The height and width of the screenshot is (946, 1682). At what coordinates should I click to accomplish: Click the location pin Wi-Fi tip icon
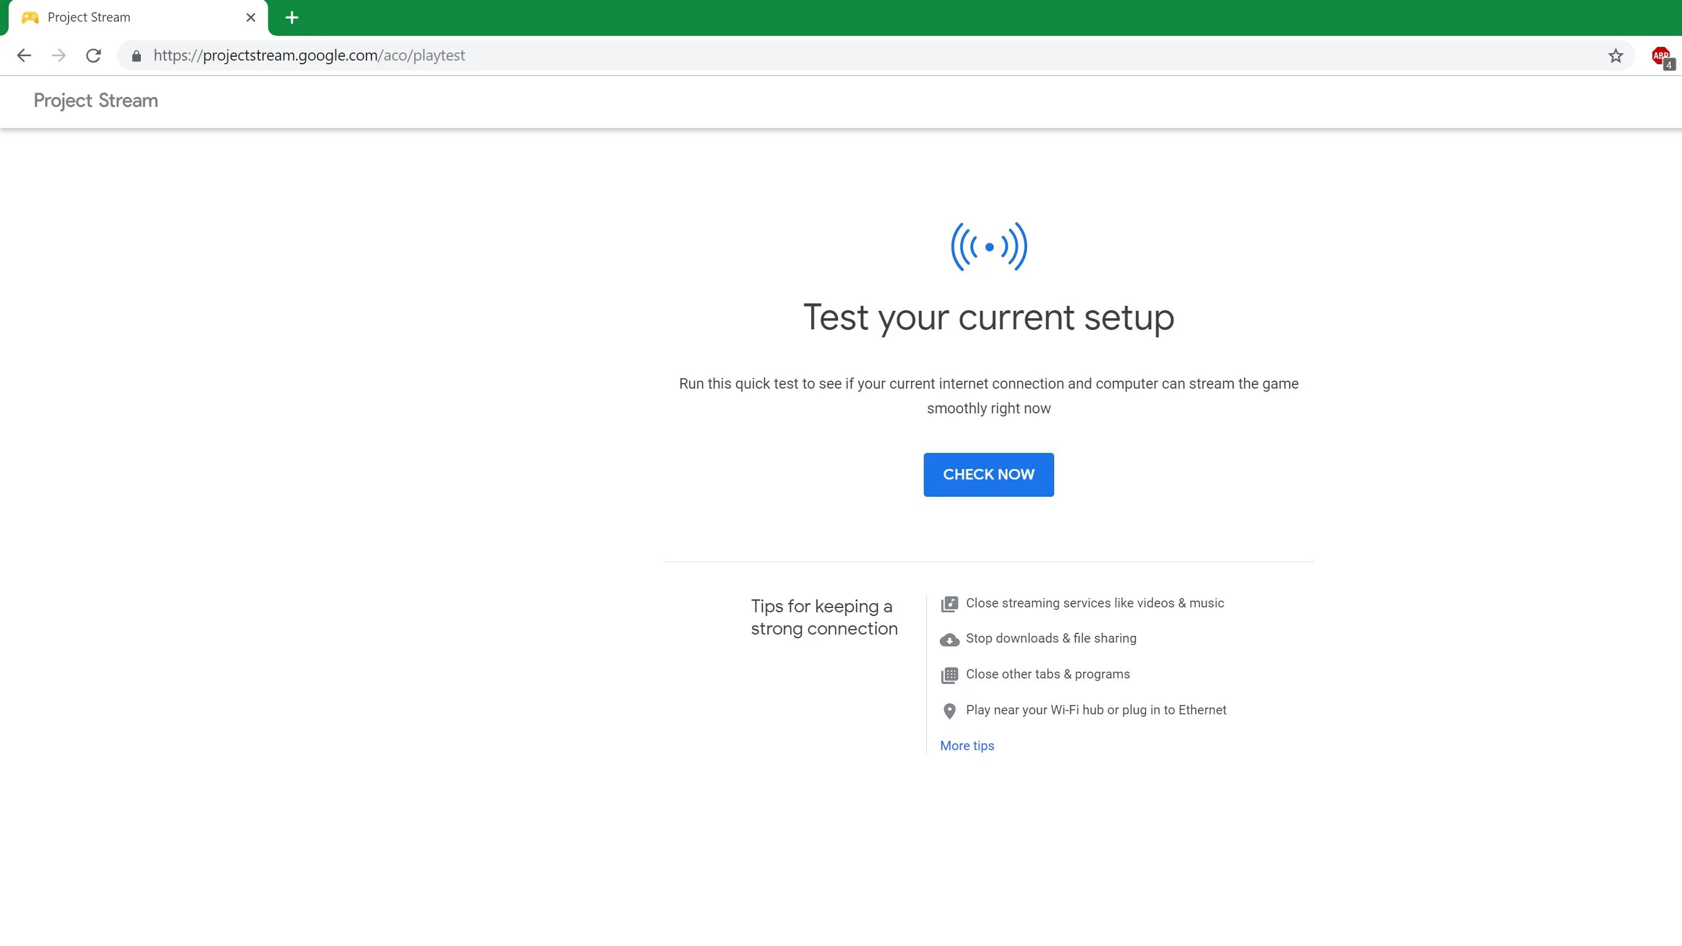949,711
